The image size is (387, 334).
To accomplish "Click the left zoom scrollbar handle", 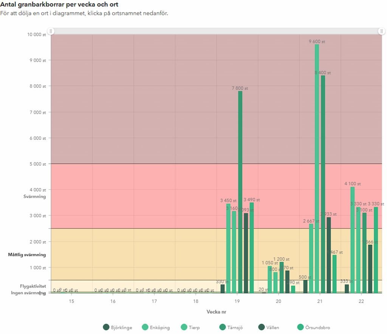I will 51,31.
